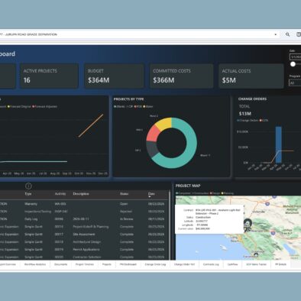301x301 pixels.
Task: Switch to the PM Dashboard tab
Action: (x=128, y=264)
